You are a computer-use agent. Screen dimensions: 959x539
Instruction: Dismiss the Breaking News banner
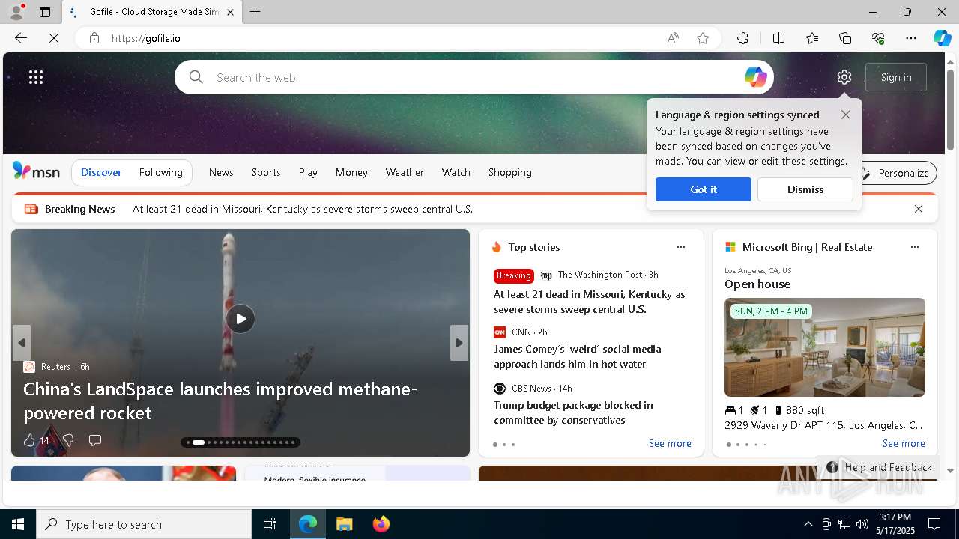tap(919, 209)
